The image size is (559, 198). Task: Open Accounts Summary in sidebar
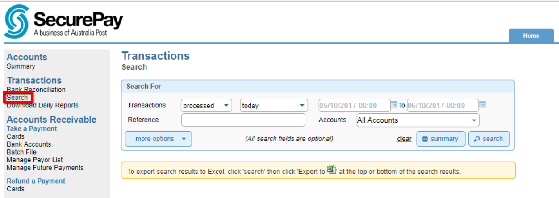pos(21,66)
